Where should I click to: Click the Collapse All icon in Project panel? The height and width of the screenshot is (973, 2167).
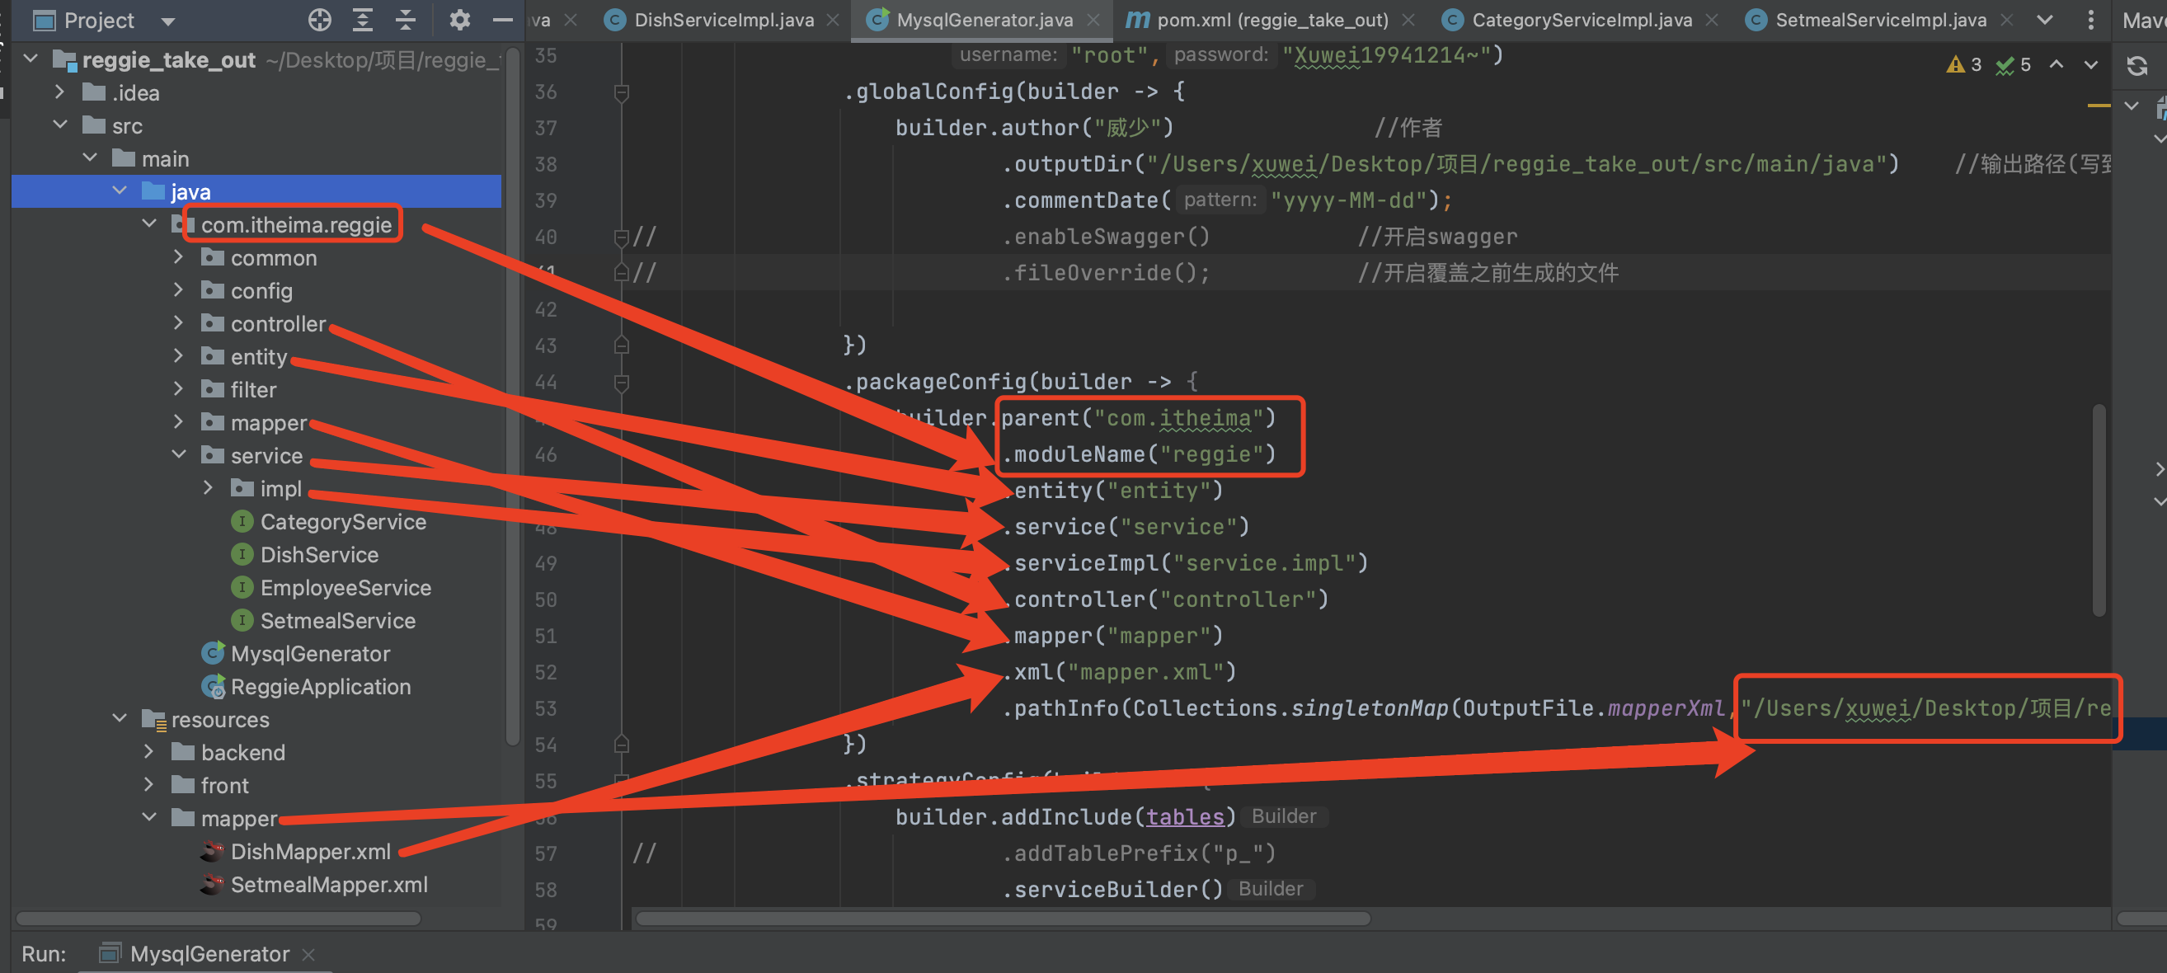[406, 19]
